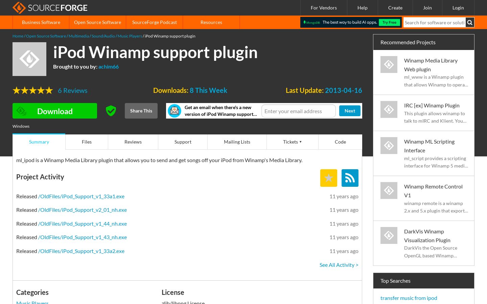Click the Create link in header

click(395, 8)
